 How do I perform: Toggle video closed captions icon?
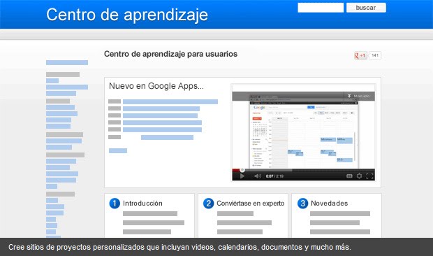[349, 176]
